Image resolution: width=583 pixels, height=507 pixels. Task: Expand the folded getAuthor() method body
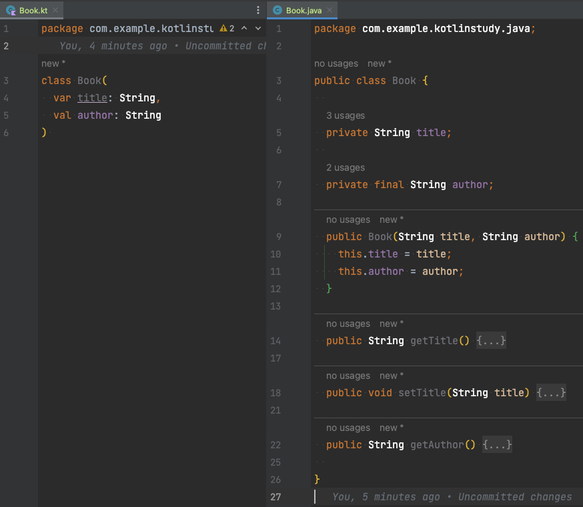[x=497, y=445]
